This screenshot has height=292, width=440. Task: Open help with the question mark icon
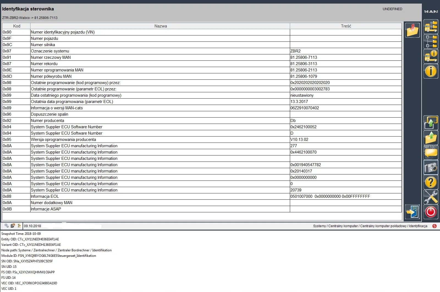[431, 182]
